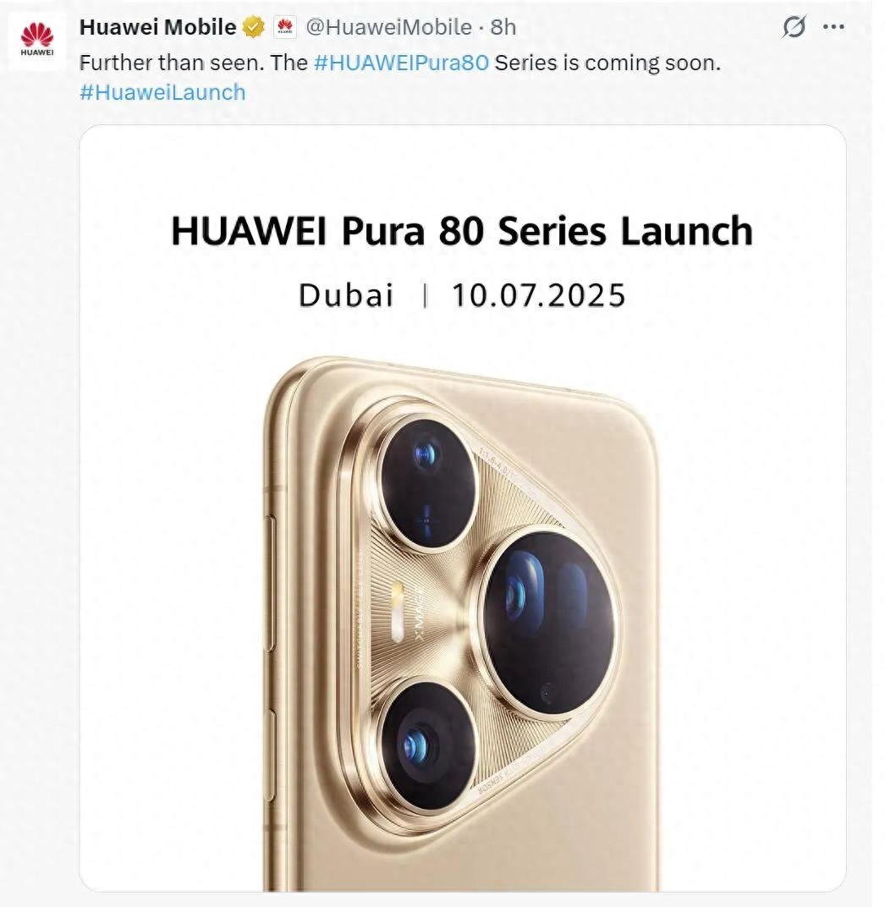Click the 10.07.2025 launch date
Screen dimensions: 885x907
[538, 295]
